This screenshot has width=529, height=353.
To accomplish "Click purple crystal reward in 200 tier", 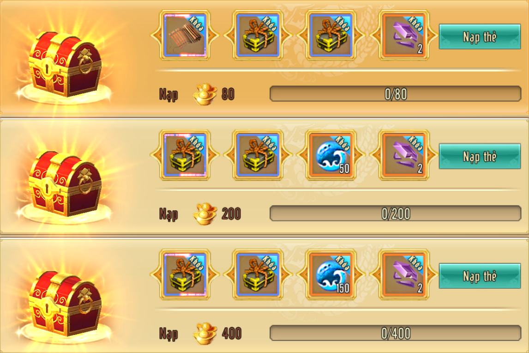I will click(404, 155).
